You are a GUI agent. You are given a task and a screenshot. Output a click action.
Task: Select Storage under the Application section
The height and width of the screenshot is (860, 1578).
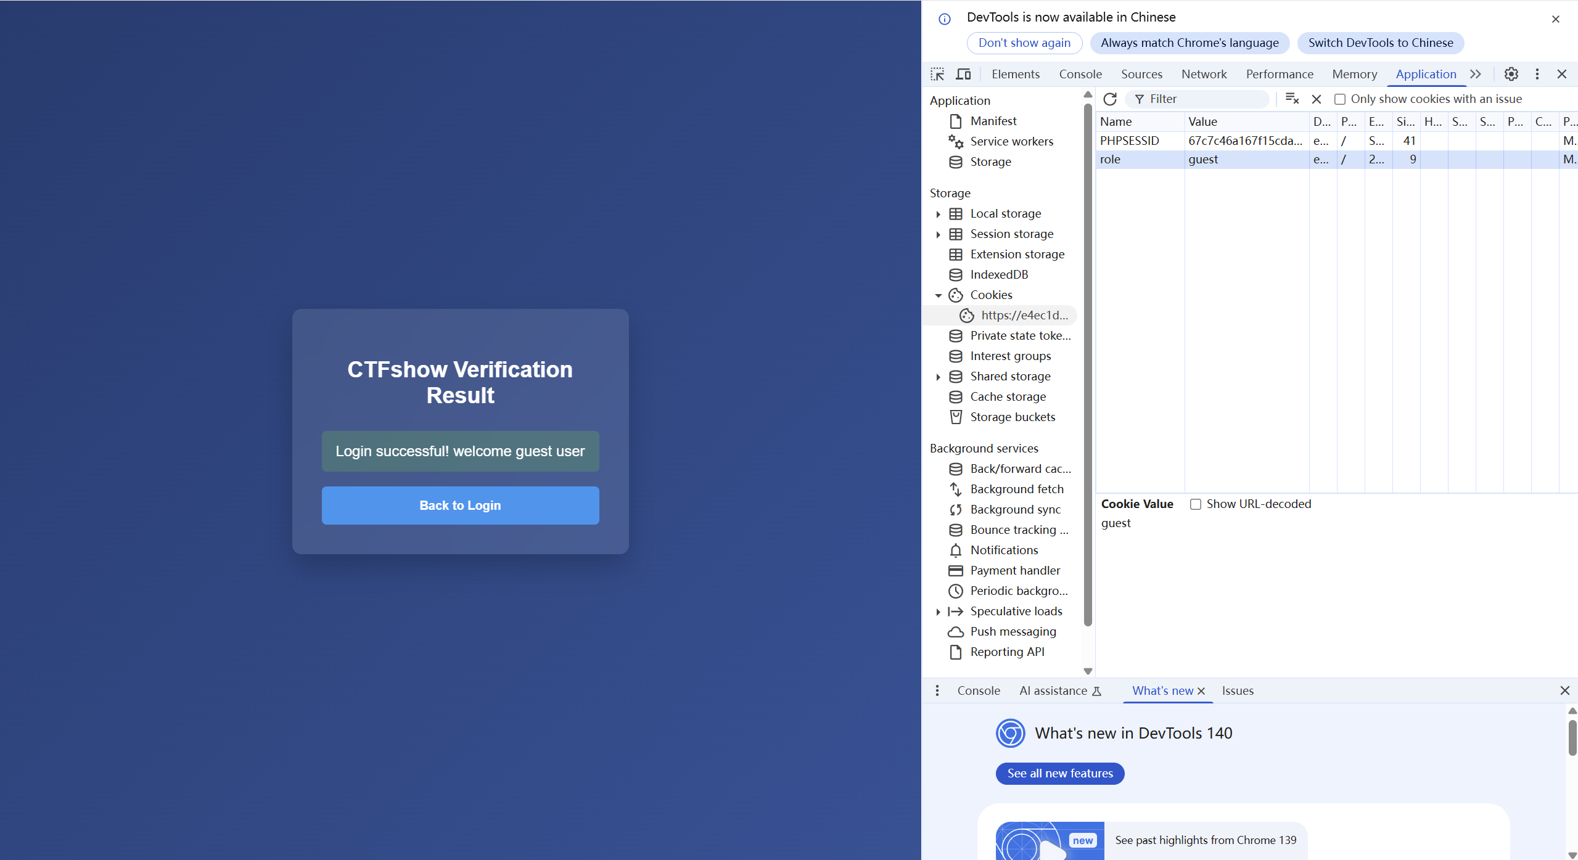990,162
